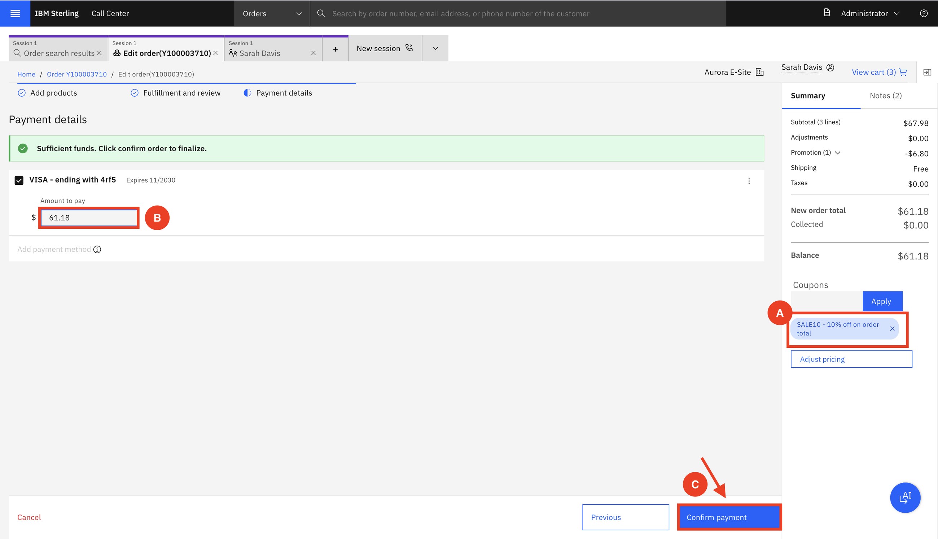Click info icon next to Add payment method
This screenshot has height=539, width=938.
pos(97,250)
